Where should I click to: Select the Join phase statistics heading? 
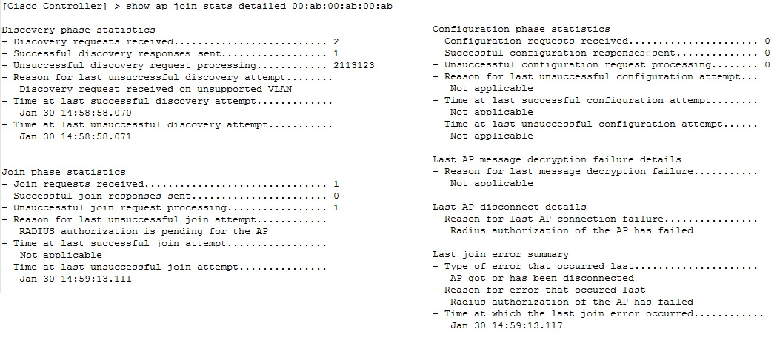[x=64, y=172]
